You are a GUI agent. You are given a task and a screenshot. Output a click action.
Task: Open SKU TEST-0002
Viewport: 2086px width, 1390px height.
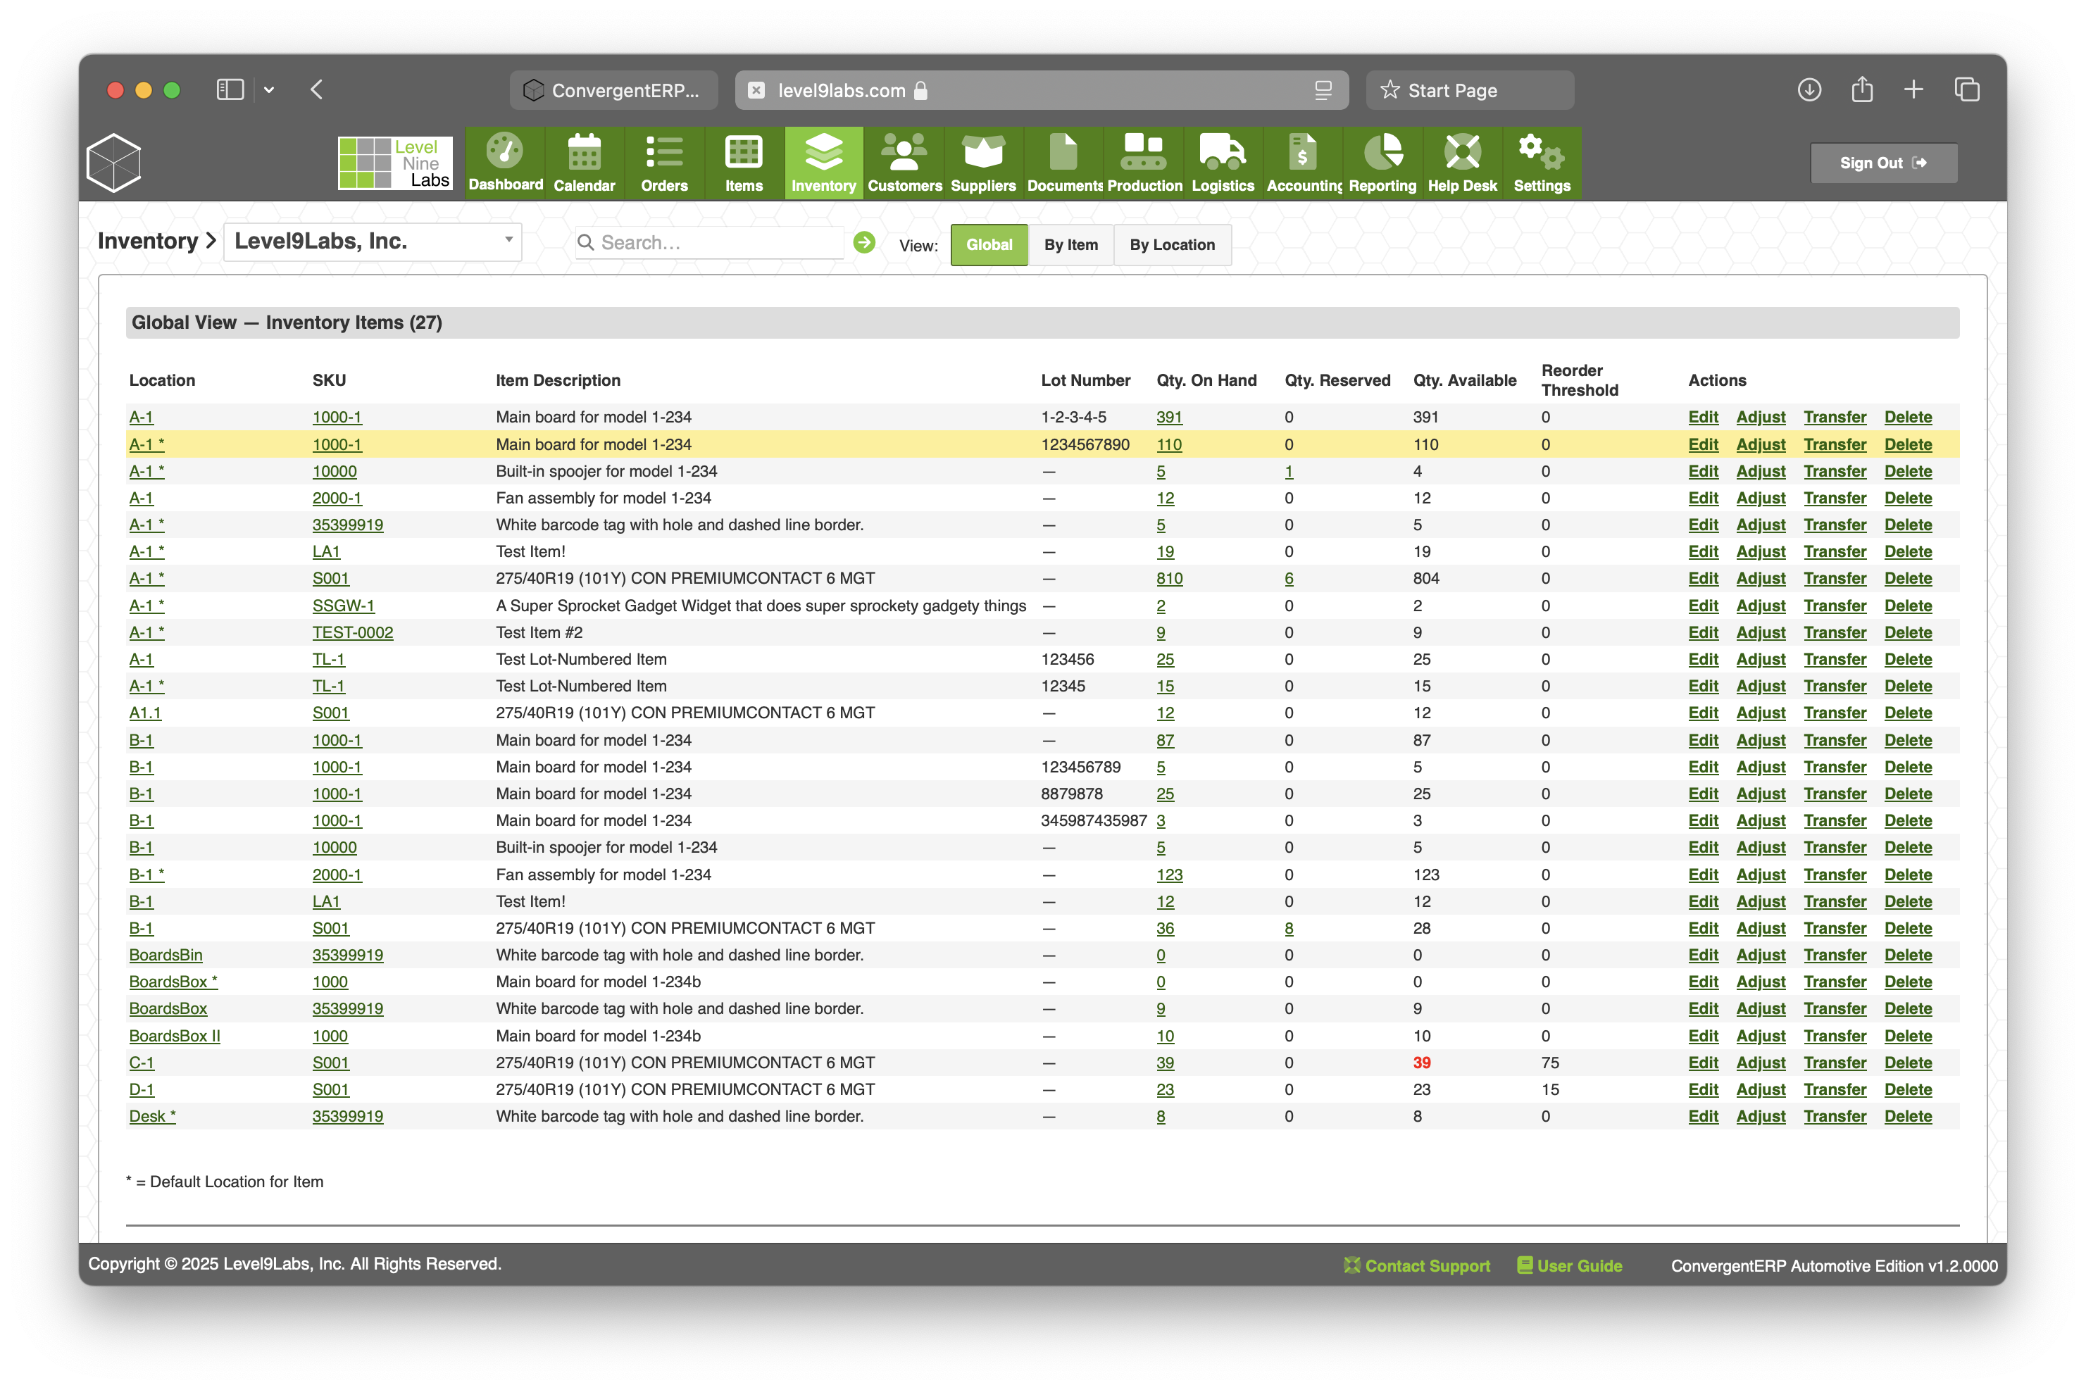(x=352, y=632)
